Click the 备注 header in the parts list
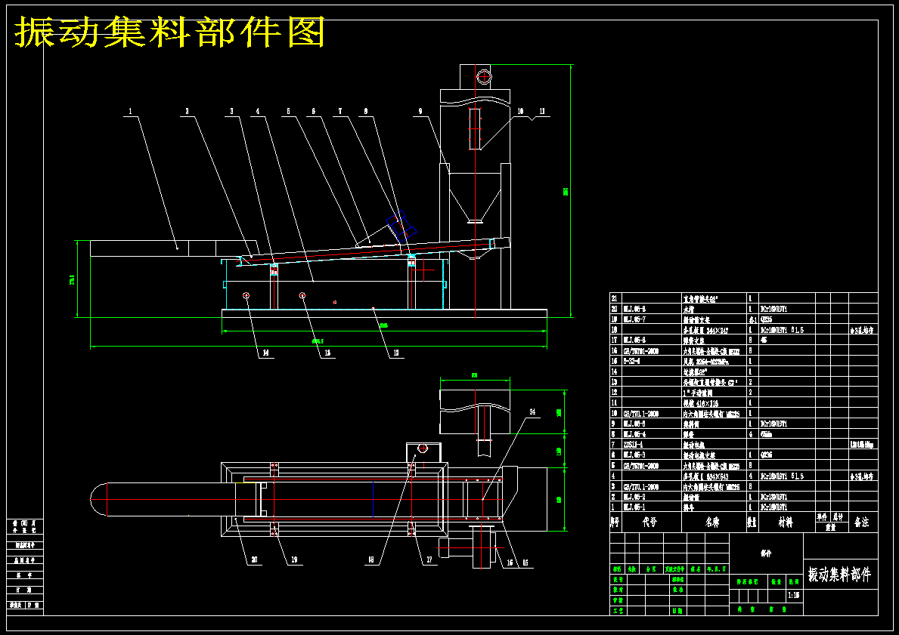This screenshot has width=899, height=635. pyautogui.click(x=862, y=522)
